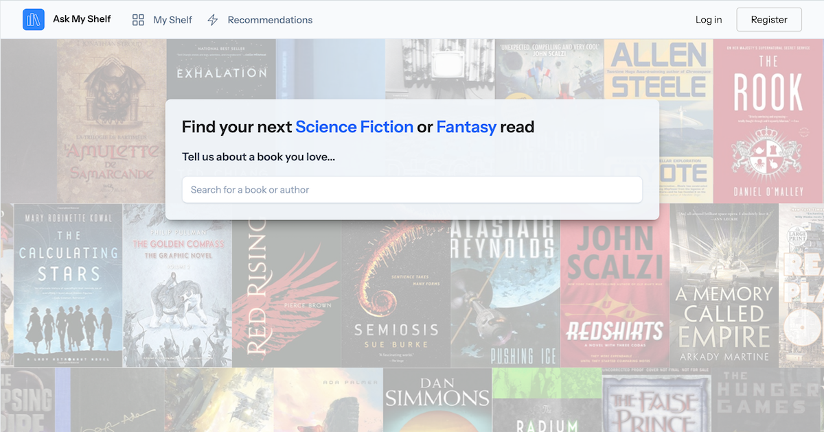The height and width of the screenshot is (432, 824).
Task: Click the lightning bolt Recommendations icon
Action: coord(212,20)
